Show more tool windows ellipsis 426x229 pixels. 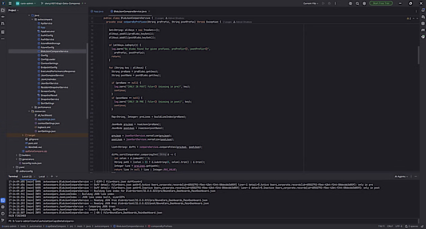pyautogui.click(x=2, y=39)
